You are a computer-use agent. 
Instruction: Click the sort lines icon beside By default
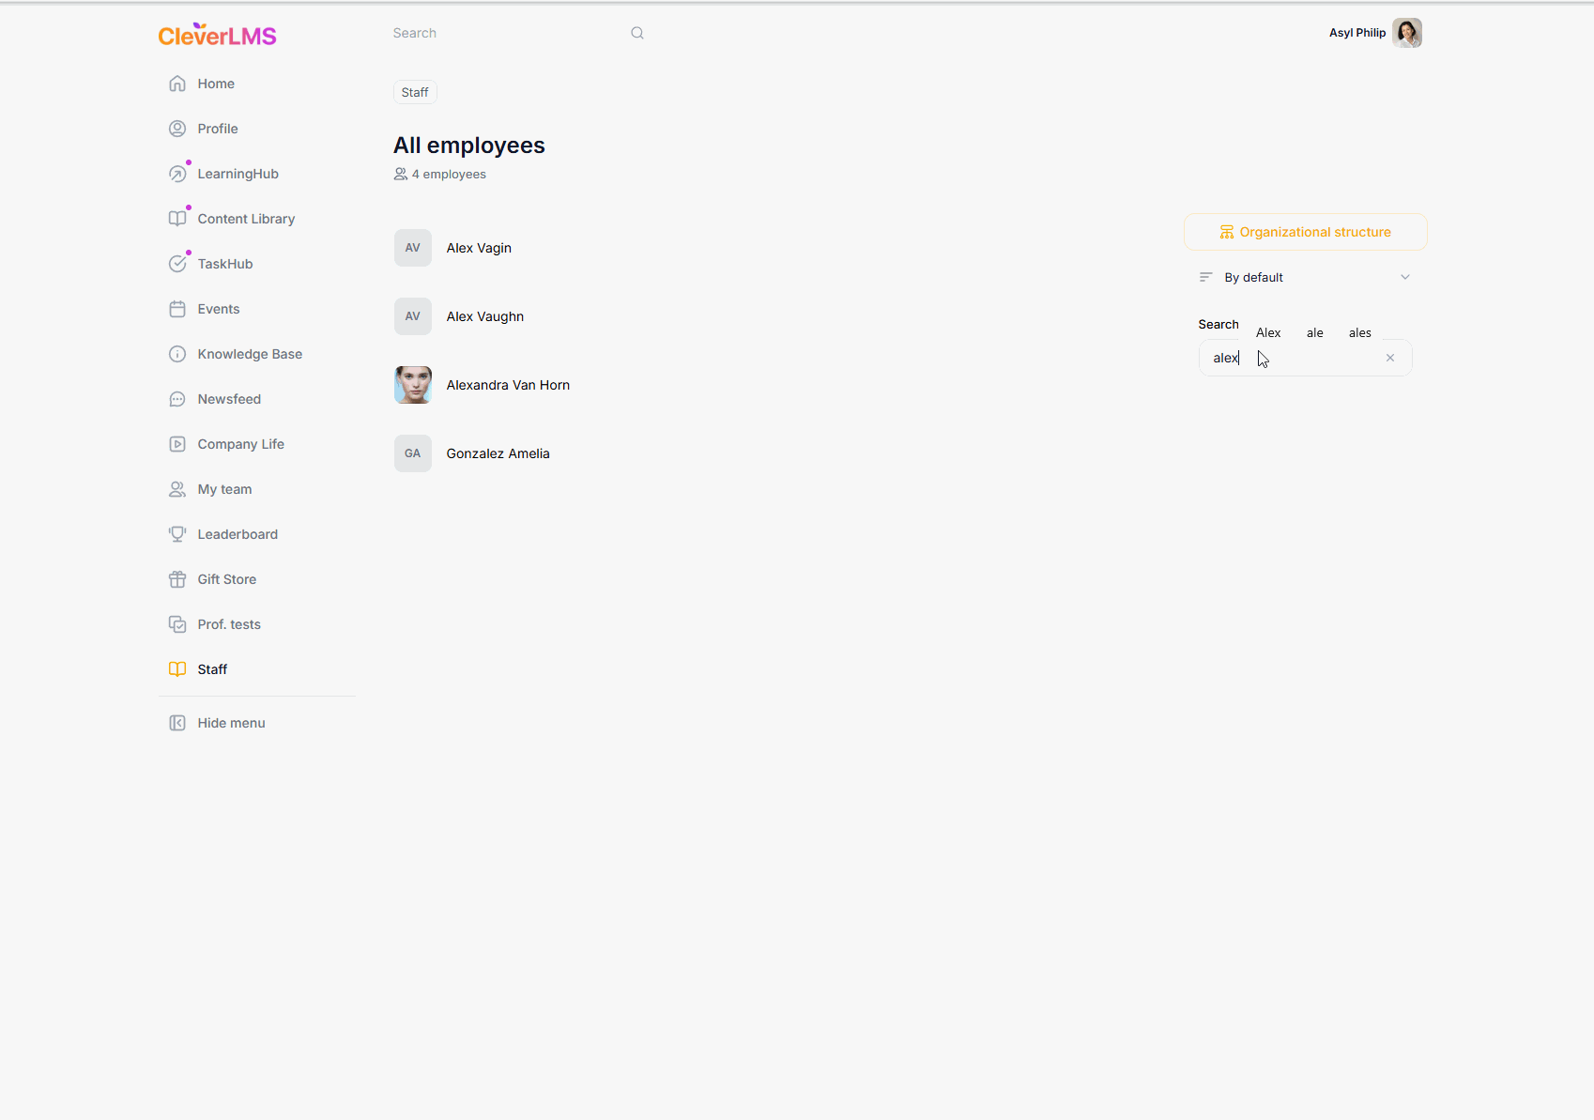pyautogui.click(x=1206, y=277)
